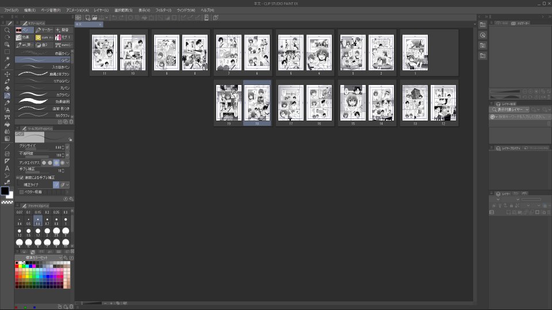Image resolution: width=552 pixels, height=310 pixels.
Task: Open the 表示対象レイヤー dropdown
Action: coord(510,109)
